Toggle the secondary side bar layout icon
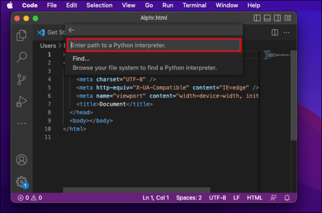 tap(277, 18)
